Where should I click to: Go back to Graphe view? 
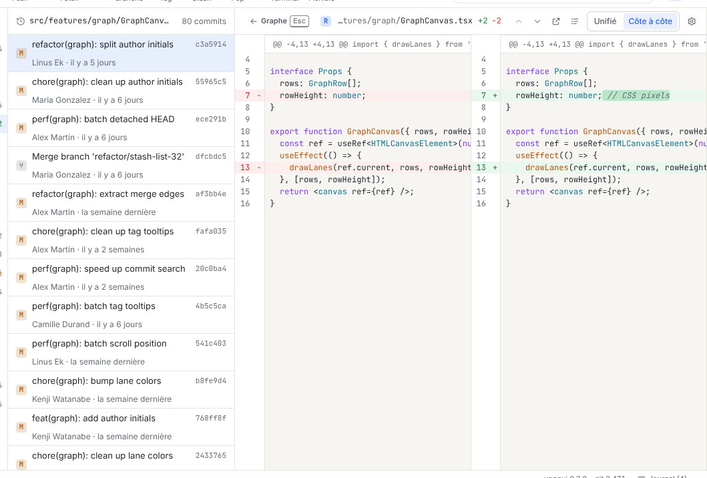(269, 21)
